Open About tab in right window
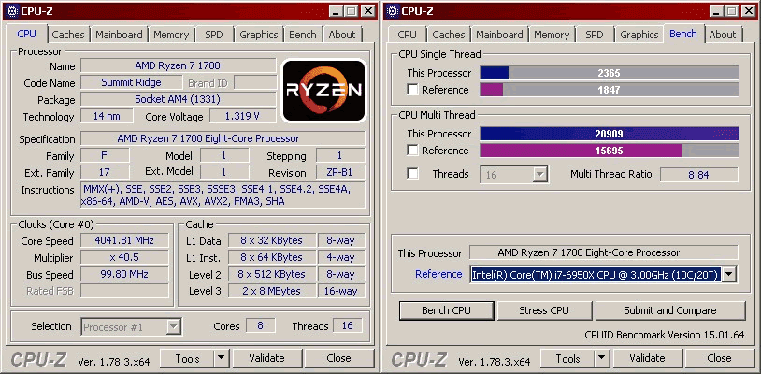Screen dimensions: 761x374 click(x=723, y=35)
